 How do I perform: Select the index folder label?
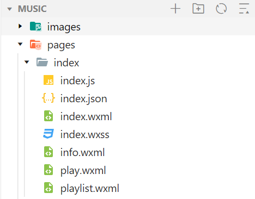coord(66,63)
